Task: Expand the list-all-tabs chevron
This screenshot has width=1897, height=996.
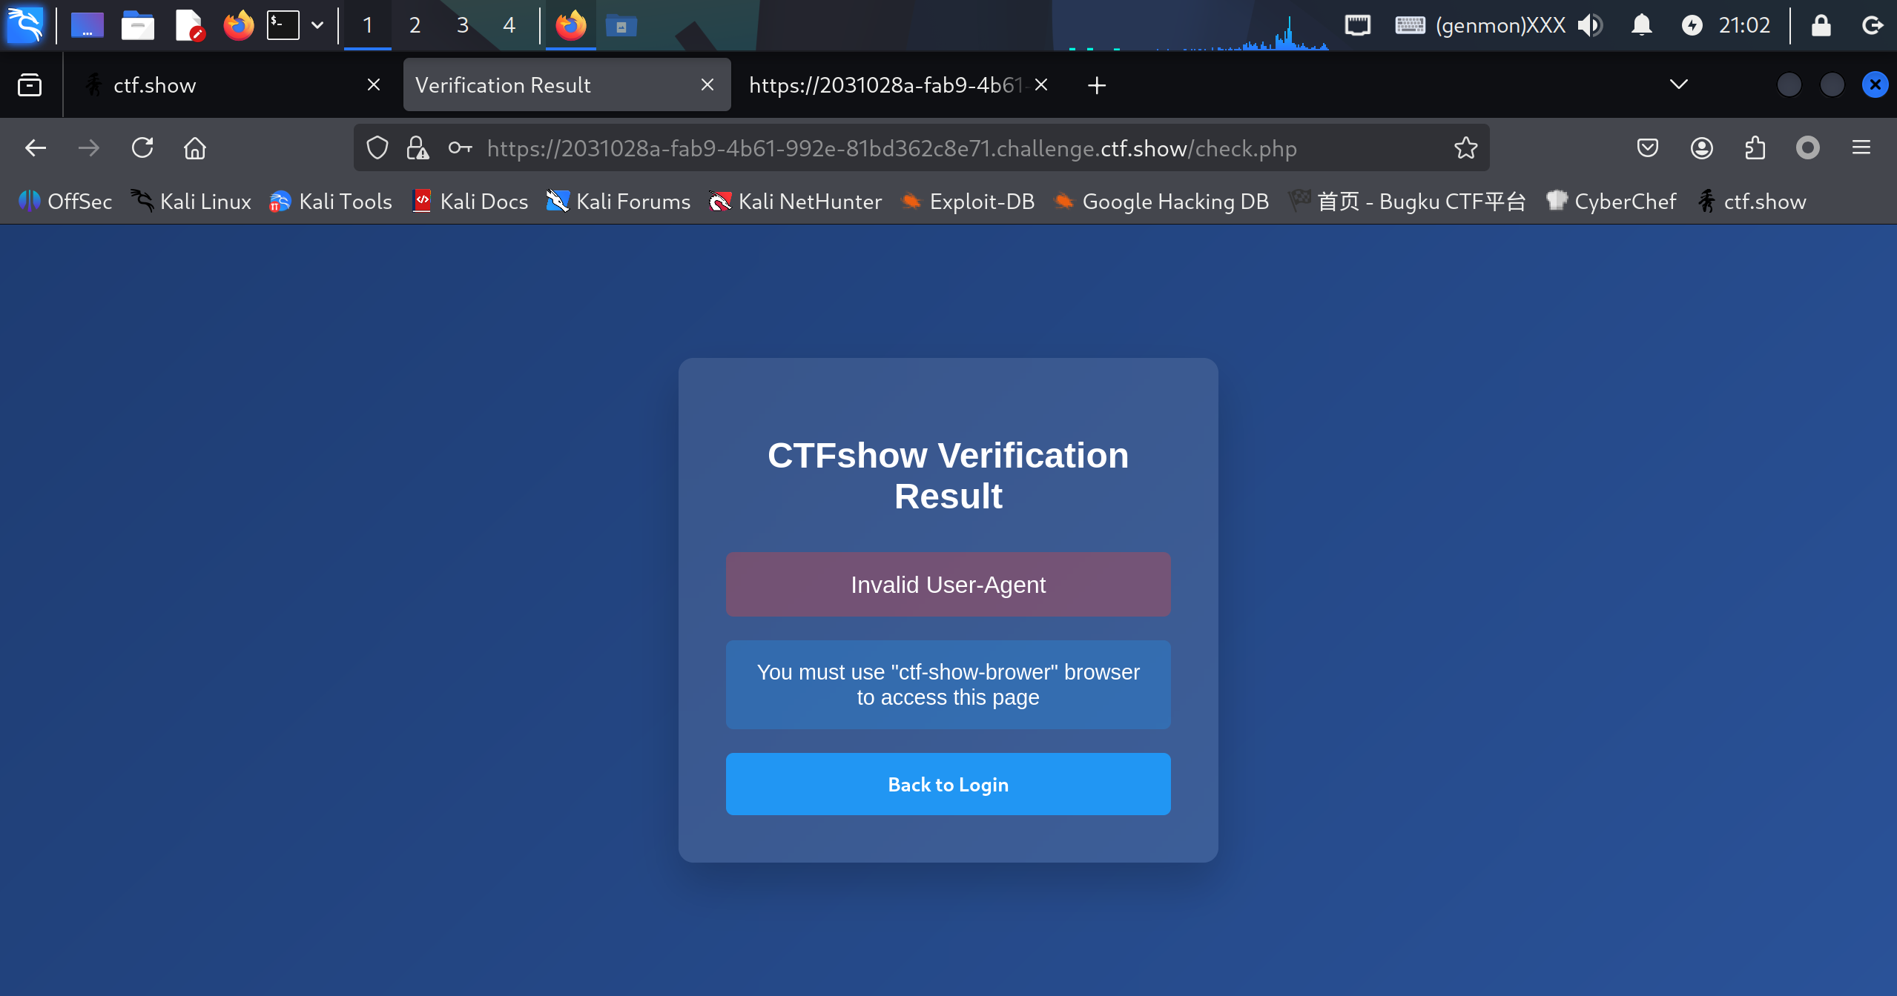Action: tap(1678, 84)
